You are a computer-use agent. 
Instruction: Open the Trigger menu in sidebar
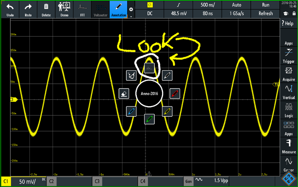pyautogui.click(x=288, y=55)
